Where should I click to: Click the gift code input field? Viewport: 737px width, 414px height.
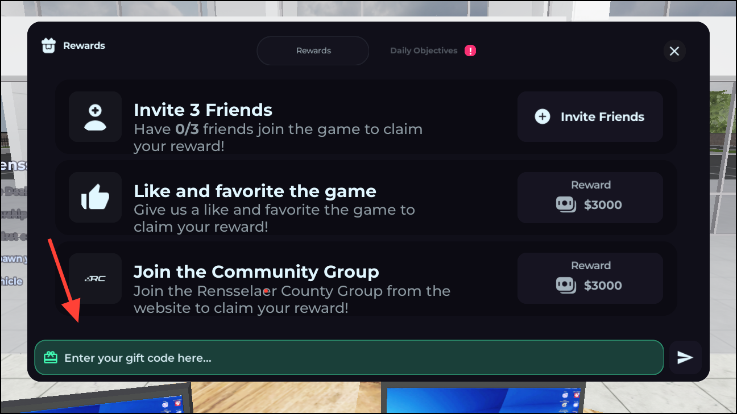click(x=349, y=357)
